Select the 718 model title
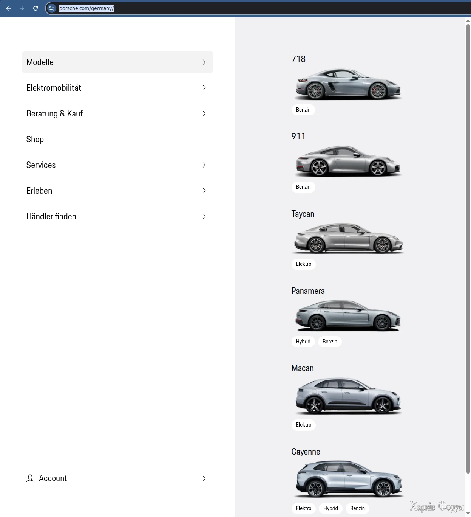 point(298,59)
